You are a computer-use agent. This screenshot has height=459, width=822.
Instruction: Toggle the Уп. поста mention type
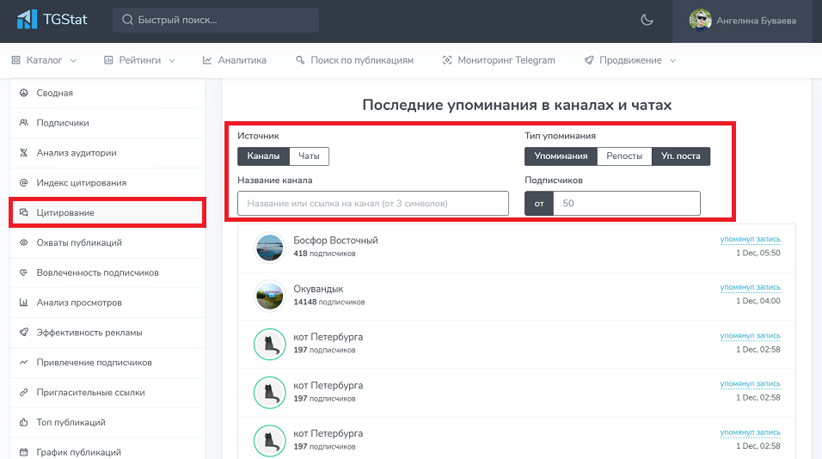680,156
